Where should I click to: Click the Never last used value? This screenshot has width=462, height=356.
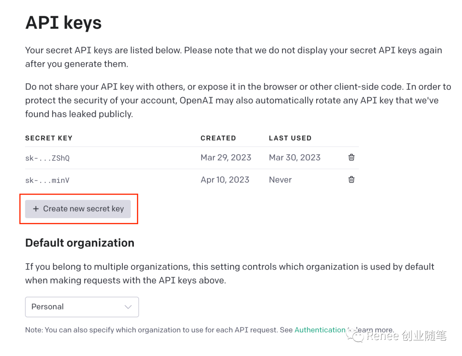(x=280, y=180)
